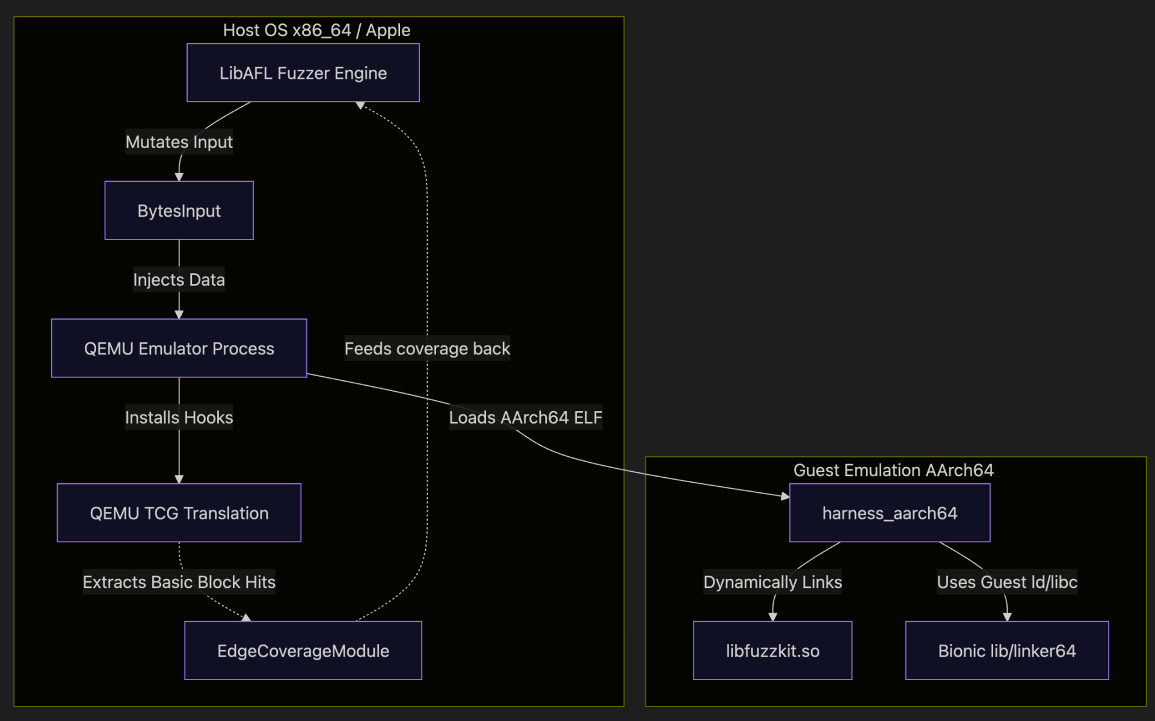Click the Mutates Input edge label

pos(179,142)
